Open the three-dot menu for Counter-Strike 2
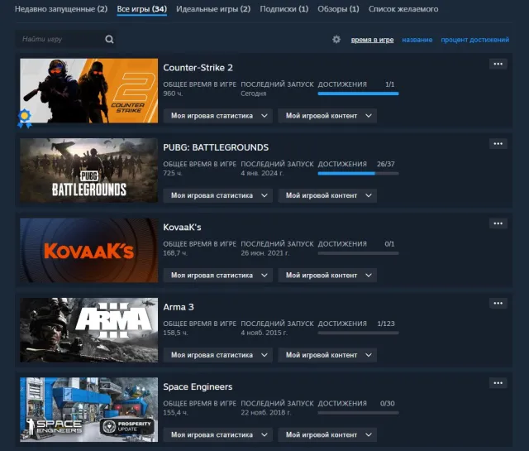The width and height of the screenshot is (529, 451). click(498, 64)
